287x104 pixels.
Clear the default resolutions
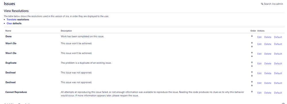click(9, 23)
